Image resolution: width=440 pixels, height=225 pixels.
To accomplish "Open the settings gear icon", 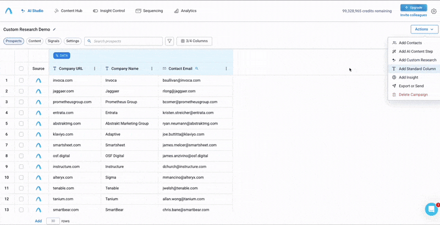I will 434,11.
